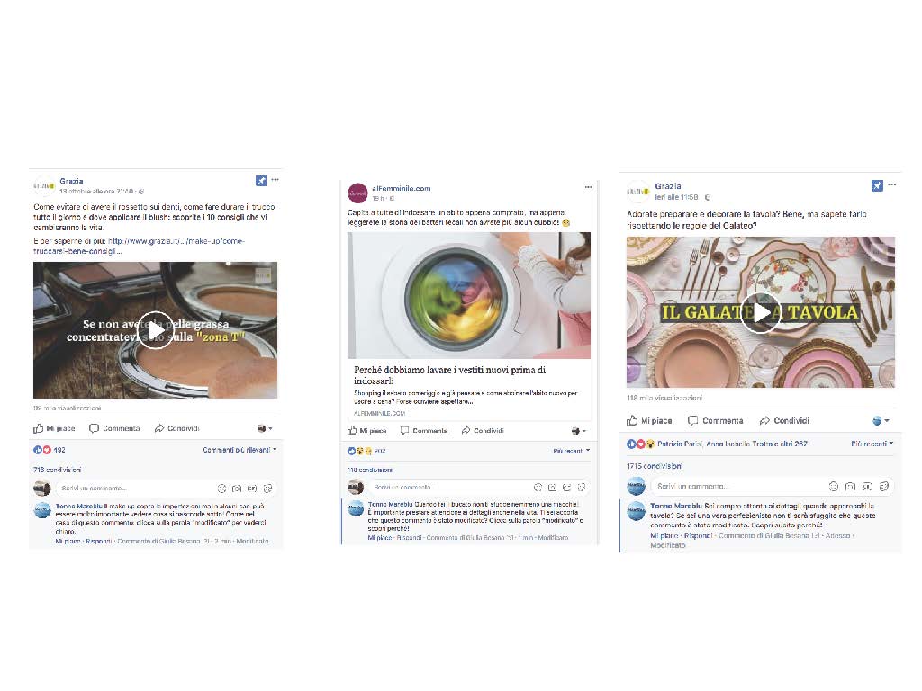922x691 pixels.
Task: Click Condividi on the alfemminile.com post
Action: click(x=483, y=431)
